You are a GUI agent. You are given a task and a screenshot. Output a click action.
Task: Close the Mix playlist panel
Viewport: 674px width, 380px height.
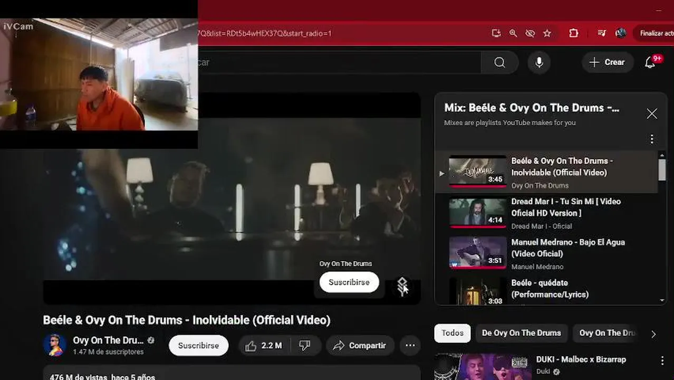click(652, 113)
